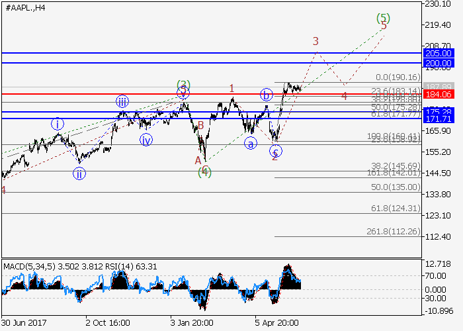Viewport: 463px width, 331px height.
Task: Click the green (5) wave target label
Action: click(383, 18)
